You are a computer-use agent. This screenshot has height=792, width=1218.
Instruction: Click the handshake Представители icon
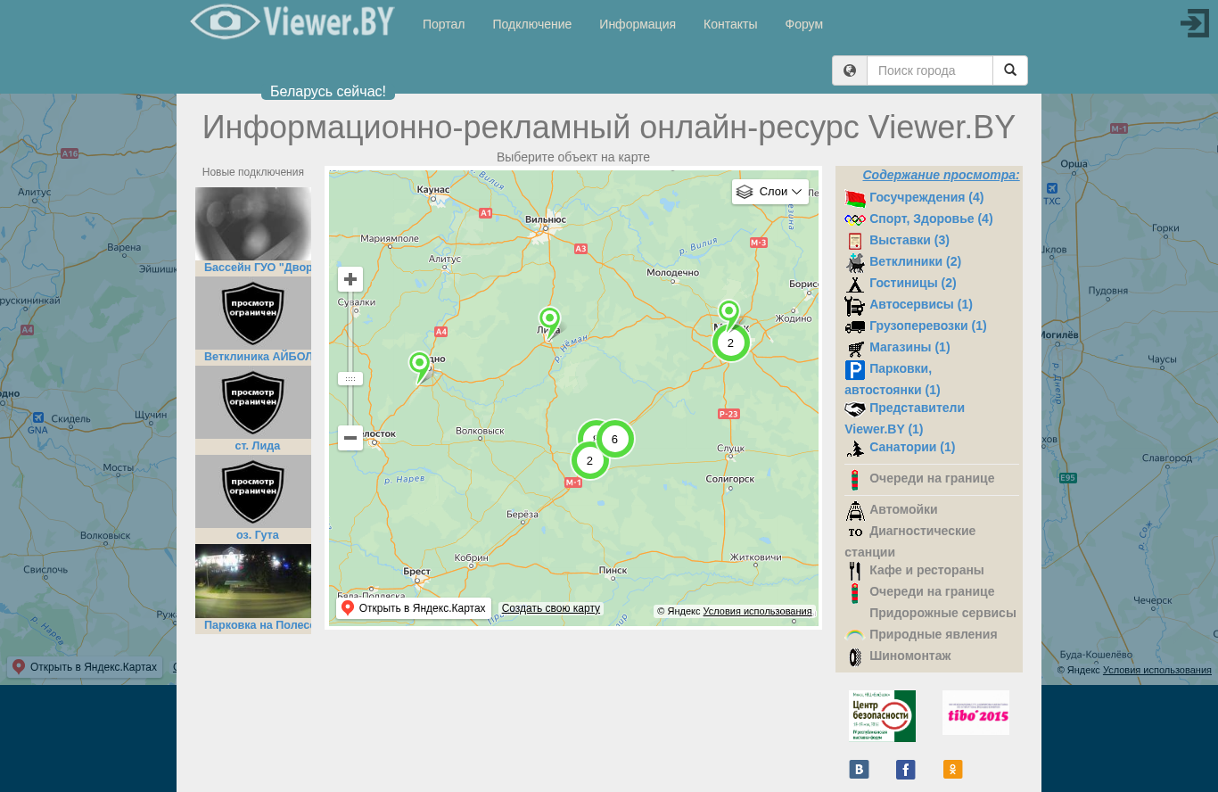855,408
